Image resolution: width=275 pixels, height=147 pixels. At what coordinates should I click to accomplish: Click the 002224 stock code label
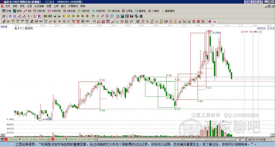261,28
